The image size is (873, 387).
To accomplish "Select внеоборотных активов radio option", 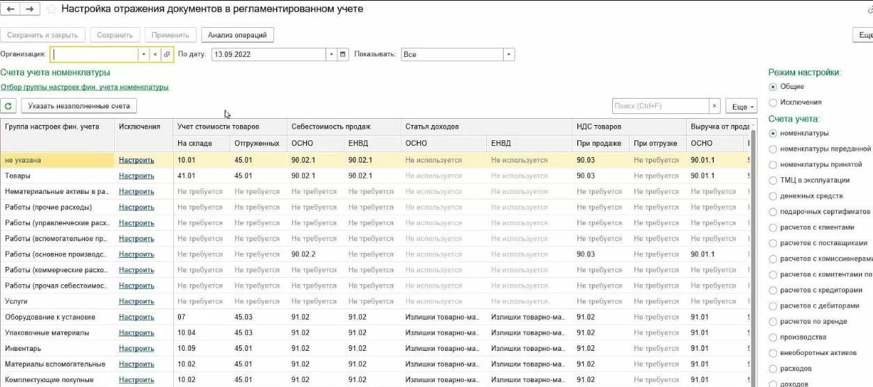I will 773,353.
